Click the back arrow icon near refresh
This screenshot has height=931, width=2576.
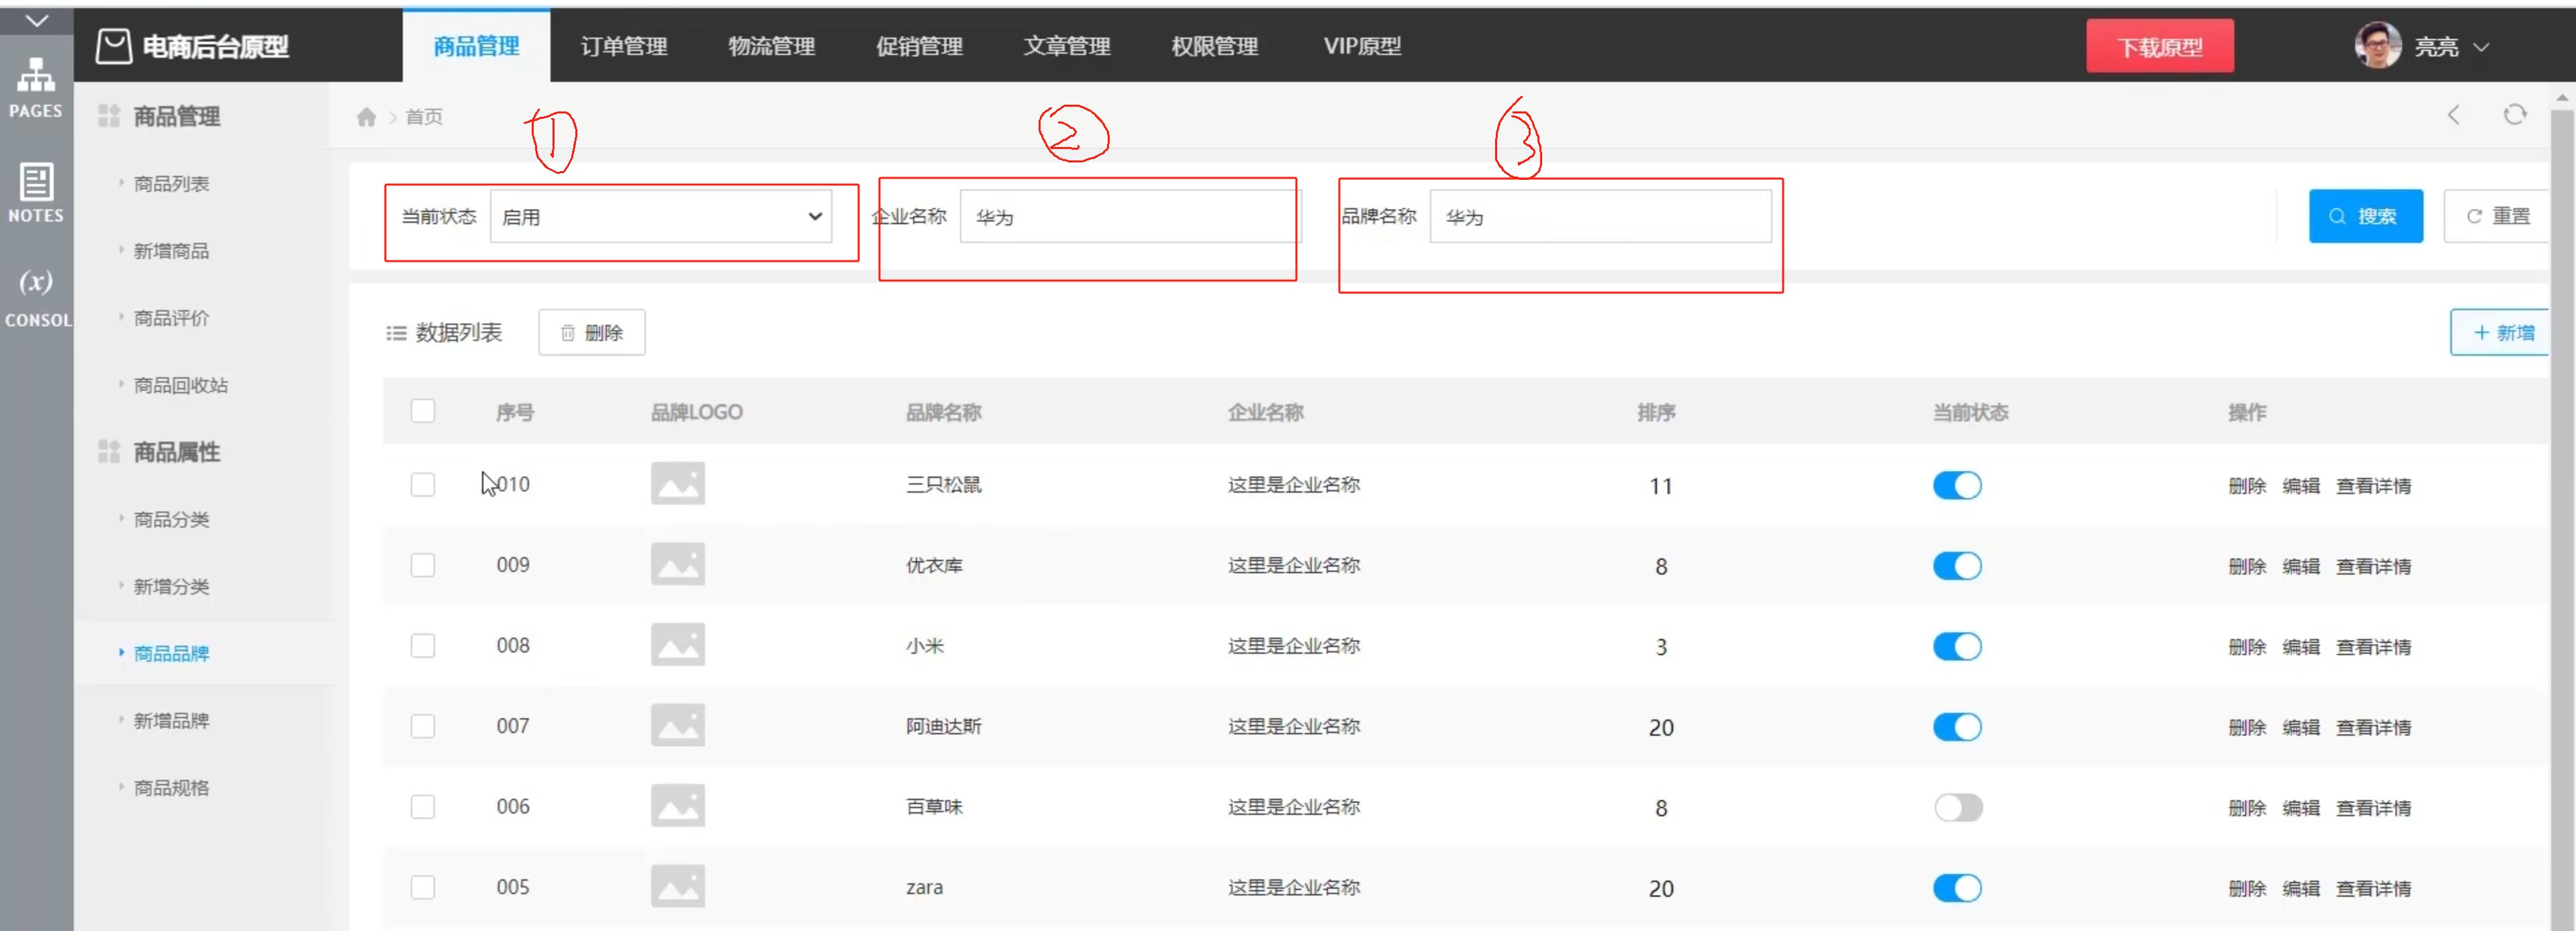click(x=2453, y=115)
